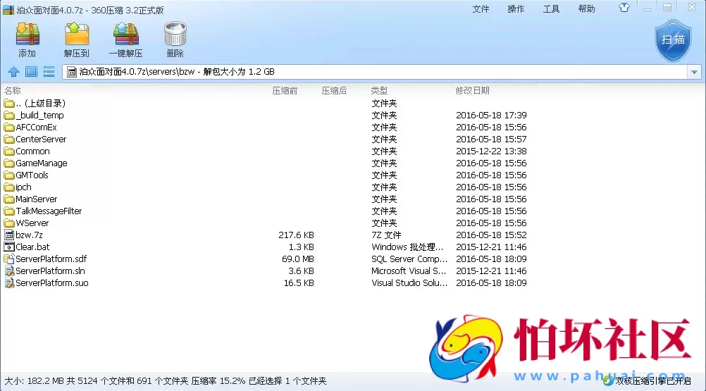Open the 文件 menu
The image size is (706, 391).
point(481,9)
